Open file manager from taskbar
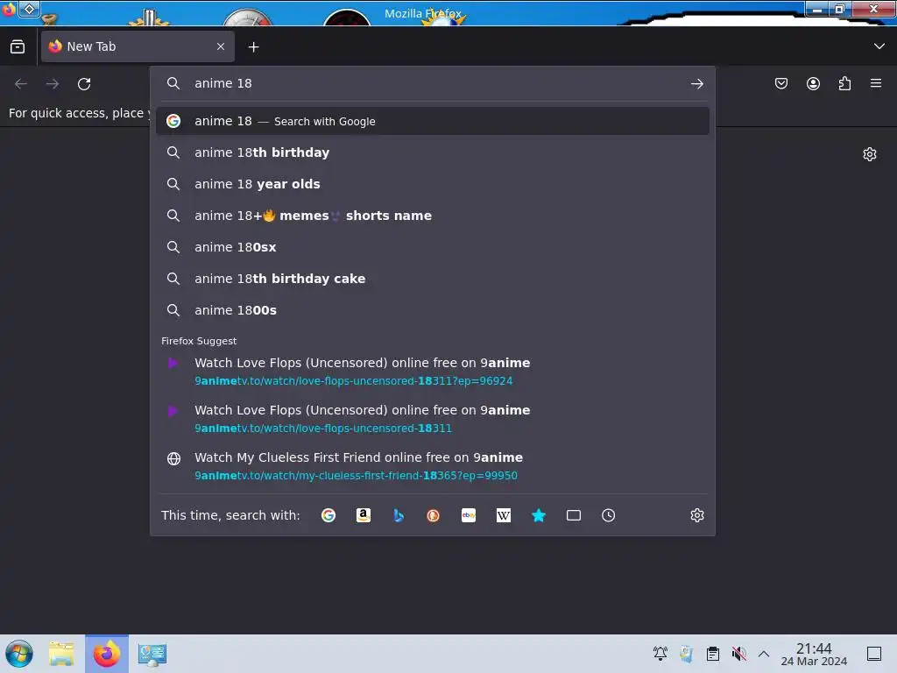This screenshot has height=673, width=897. (61, 654)
